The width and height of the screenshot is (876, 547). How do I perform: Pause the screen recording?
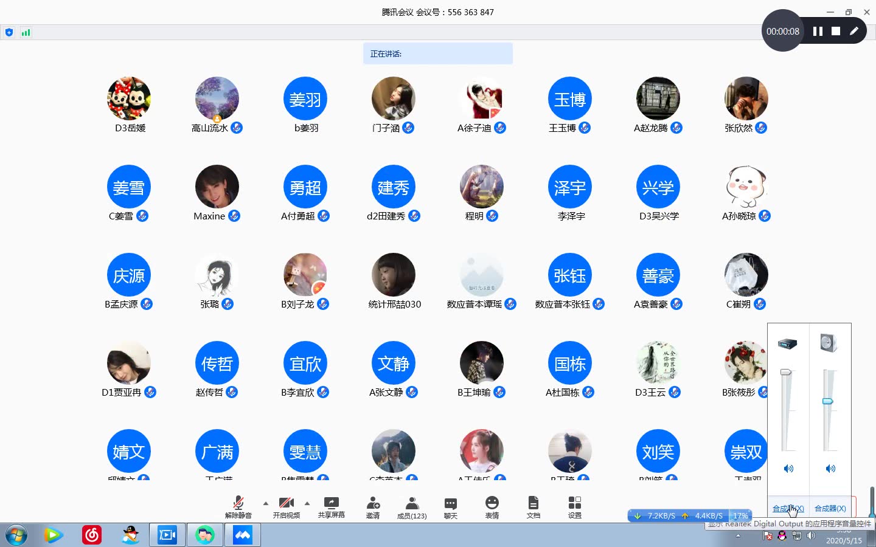pyautogui.click(x=818, y=31)
